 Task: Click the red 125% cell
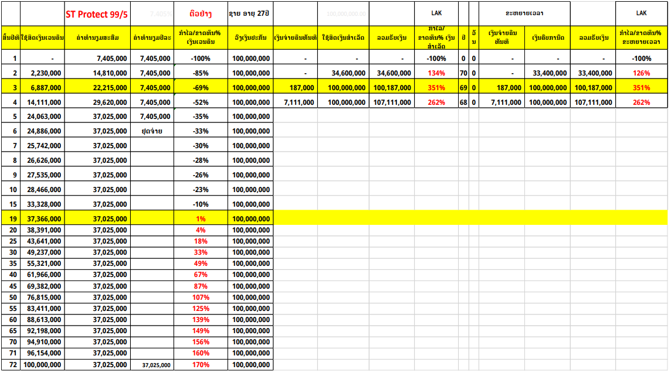click(201, 309)
